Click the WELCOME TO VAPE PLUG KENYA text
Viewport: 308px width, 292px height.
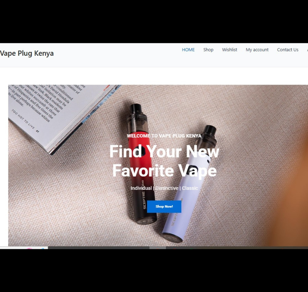[x=164, y=136]
